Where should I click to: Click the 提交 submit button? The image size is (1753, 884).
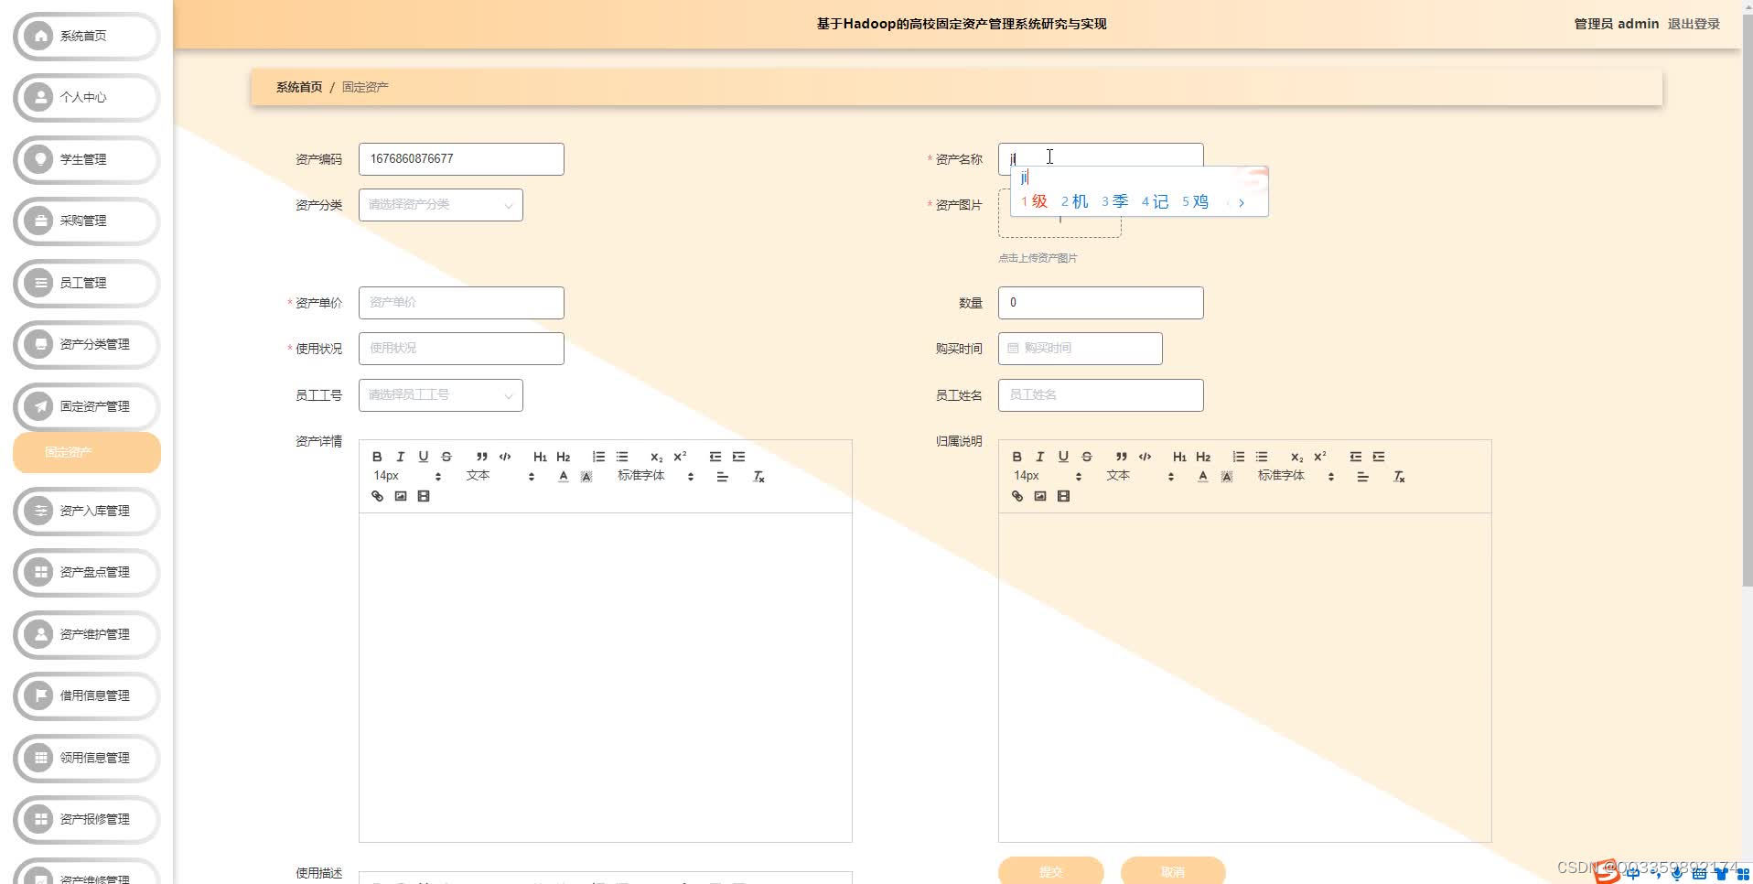tap(1051, 871)
